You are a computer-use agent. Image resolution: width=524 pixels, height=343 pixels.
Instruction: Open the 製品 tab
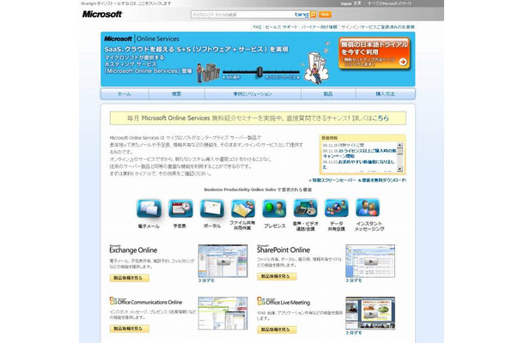coord(328,94)
